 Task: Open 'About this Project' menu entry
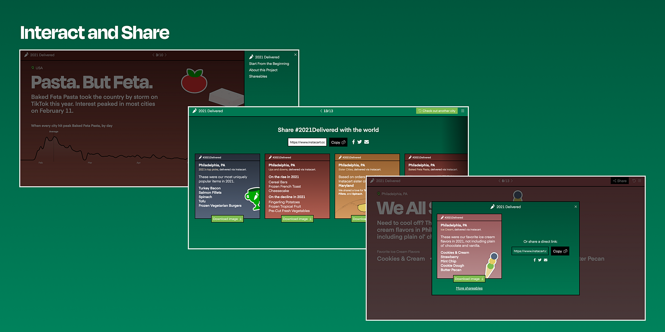pos(263,70)
